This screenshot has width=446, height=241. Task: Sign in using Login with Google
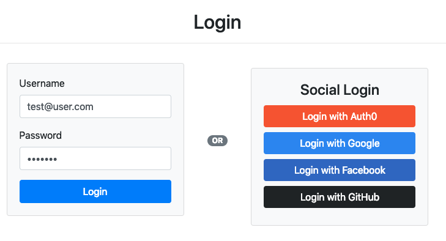(x=340, y=143)
